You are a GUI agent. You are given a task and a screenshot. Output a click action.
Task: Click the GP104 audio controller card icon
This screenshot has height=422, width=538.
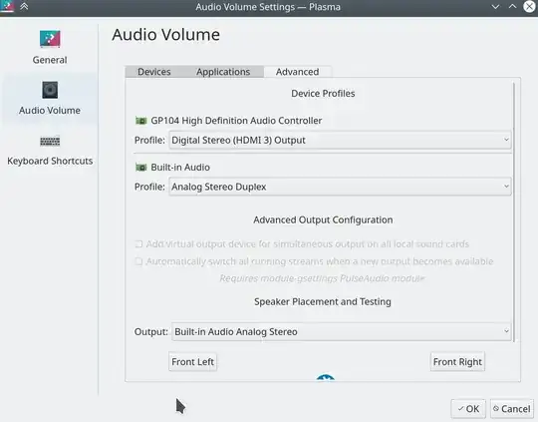tap(141, 121)
